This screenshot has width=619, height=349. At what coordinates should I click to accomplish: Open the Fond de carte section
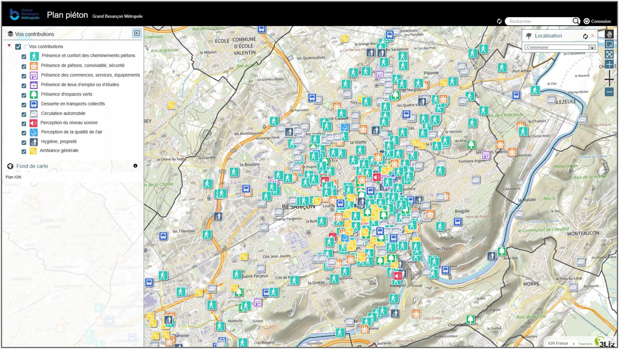32,166
